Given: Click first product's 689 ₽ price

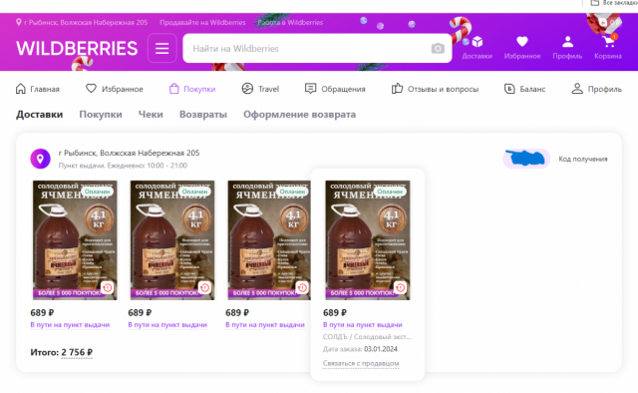Looking at the screenshot, I should pyautogui.click(x=42, y=313).
